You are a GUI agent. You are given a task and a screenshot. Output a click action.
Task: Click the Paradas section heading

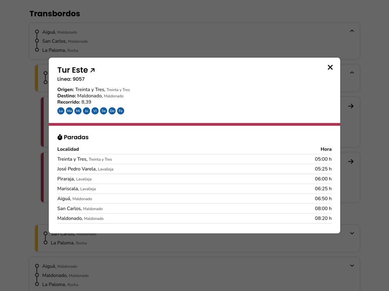[76, 137]
